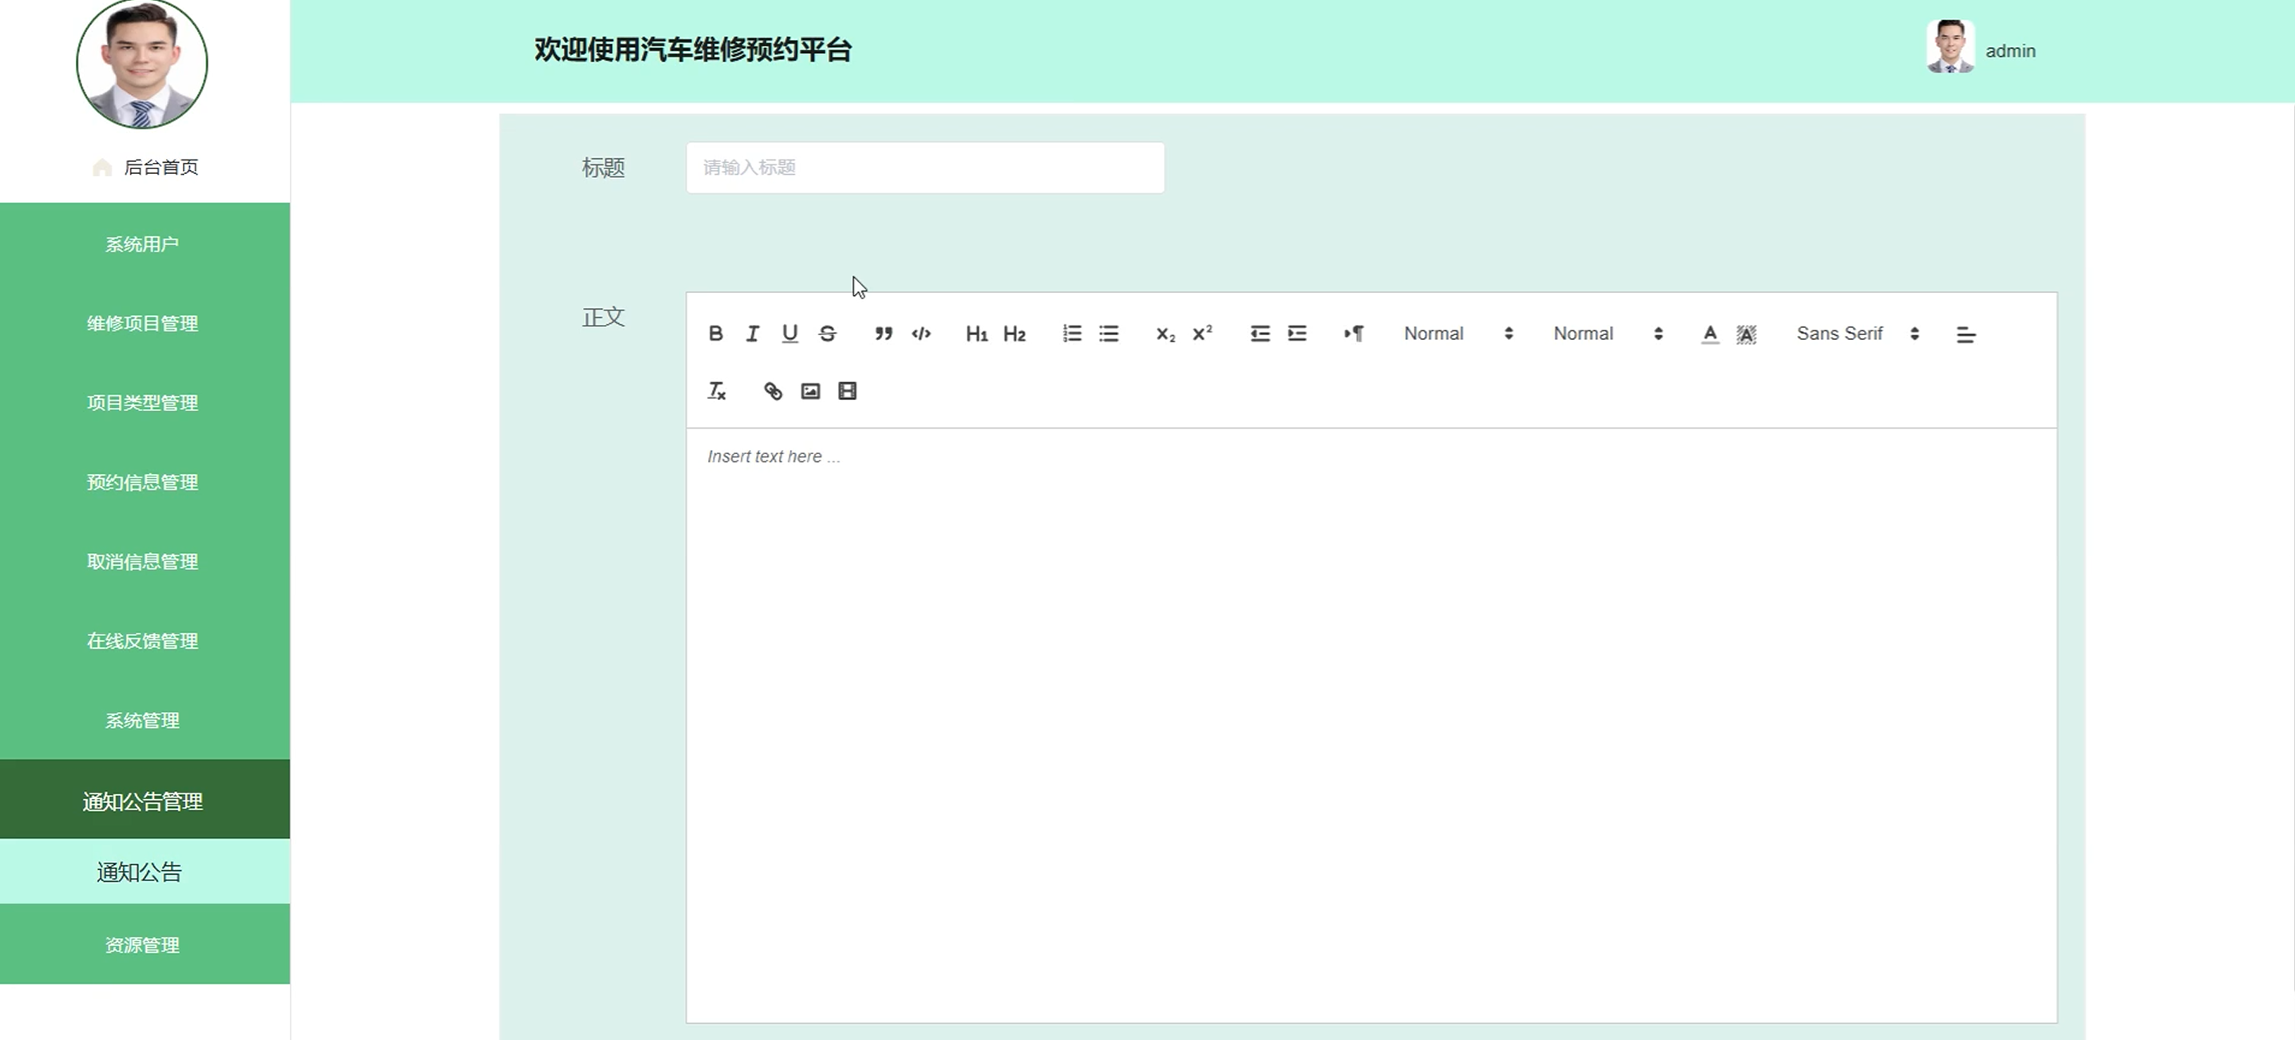Select the 通知公告 submenu item
The height and width of the screenshot is (1040, 2295).
coord(140,872)
